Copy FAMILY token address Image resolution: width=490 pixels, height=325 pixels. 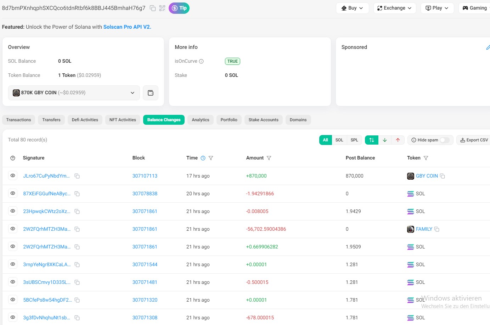(437, 229)
